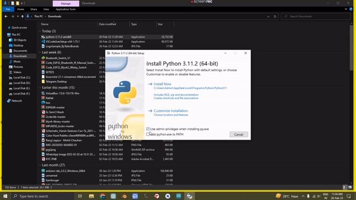Toggle Use admin privileges checkbox

pos(148,129)
